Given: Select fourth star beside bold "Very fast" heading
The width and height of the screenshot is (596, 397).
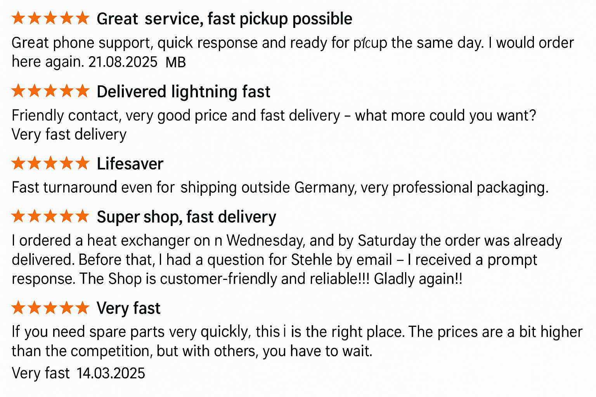Looking at the screenshot, I should click(66, 308).
